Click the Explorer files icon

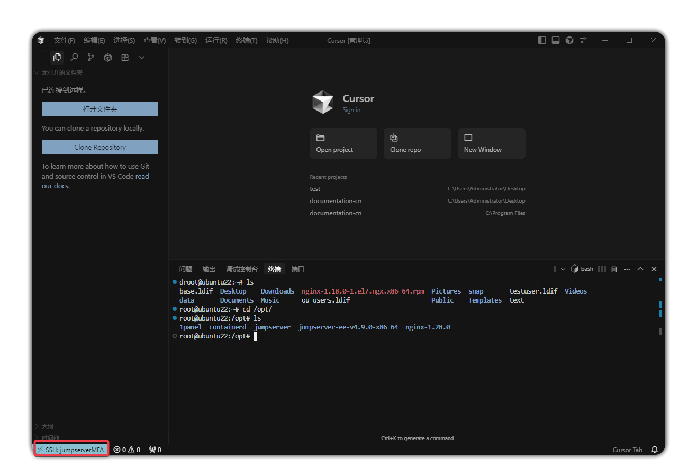(57, 58)
